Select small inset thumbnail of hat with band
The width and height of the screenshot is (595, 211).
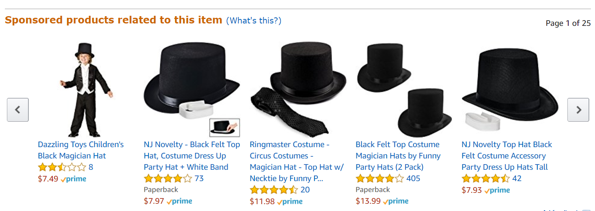[x=225, y=128]
